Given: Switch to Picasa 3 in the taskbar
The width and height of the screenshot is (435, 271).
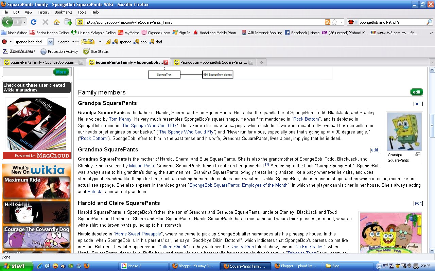Looking at the screenshot, I should click(x=143, y=266).
